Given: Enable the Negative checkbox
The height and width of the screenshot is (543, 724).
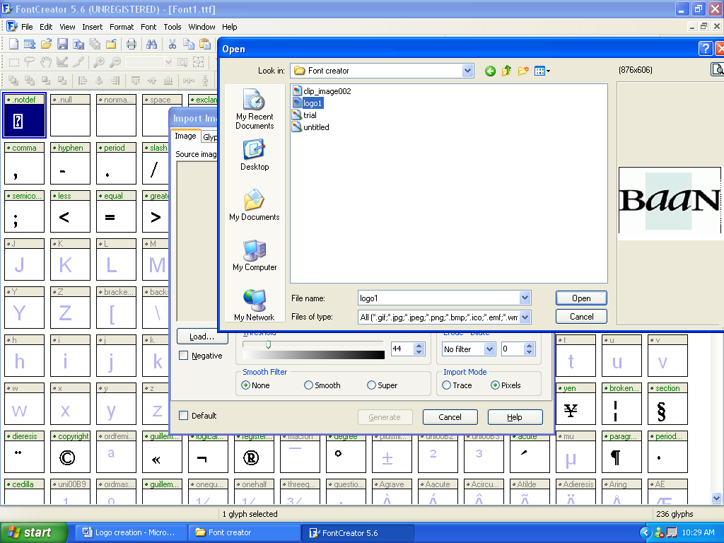Looking at the screenshot, I should pos(183,356).
